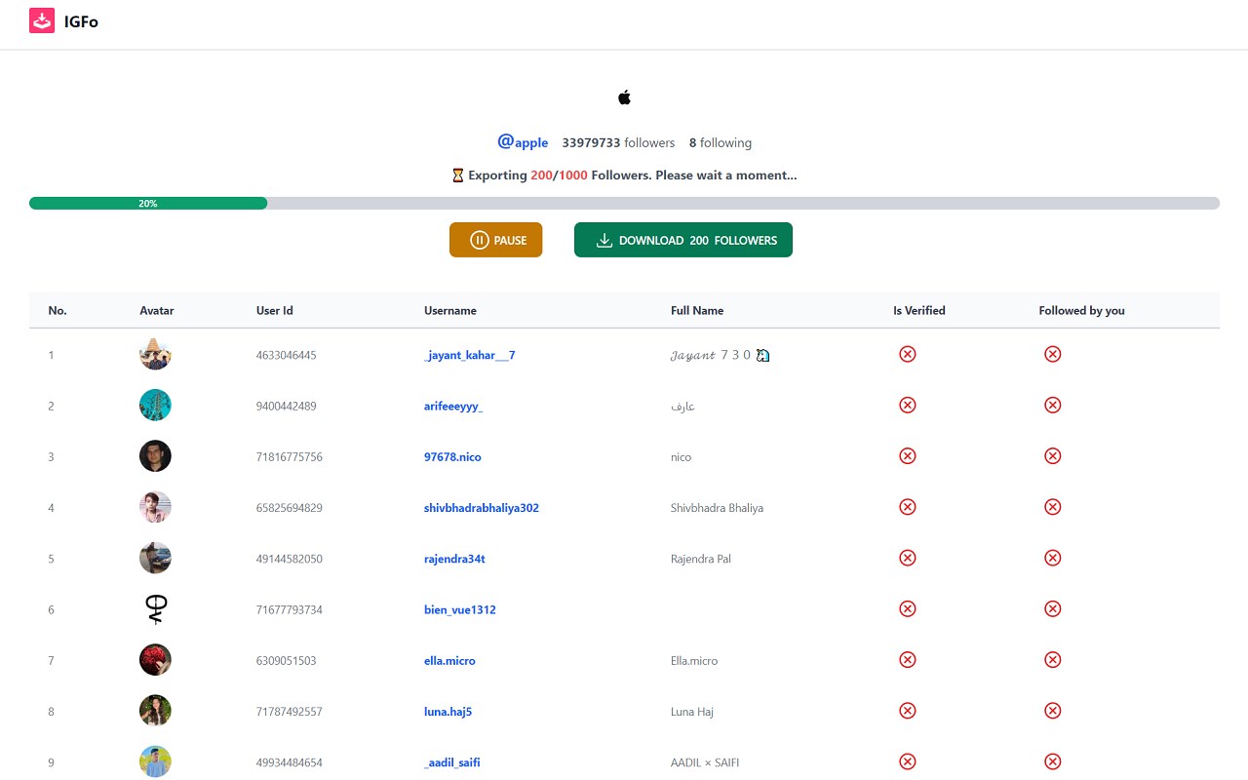Image resolution: width=1248 pixels, height=780 pixels.
Task: Select the ella.micro username link
Action: click(x=449, y=660)
